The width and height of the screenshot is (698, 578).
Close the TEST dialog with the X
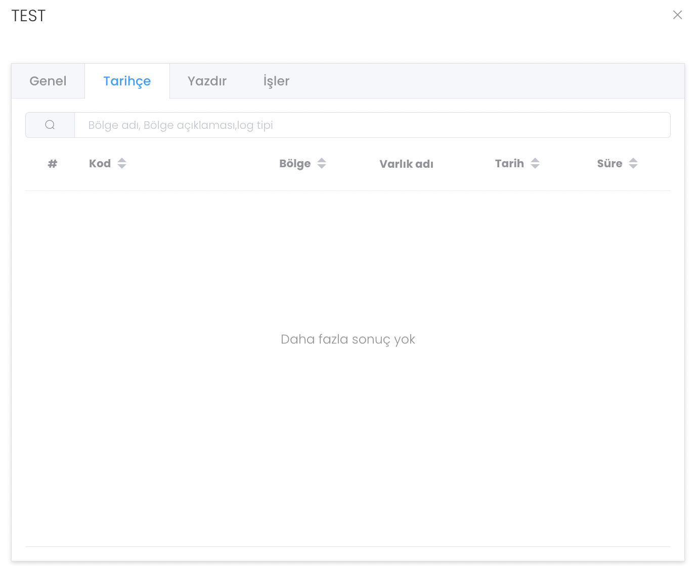677,15
